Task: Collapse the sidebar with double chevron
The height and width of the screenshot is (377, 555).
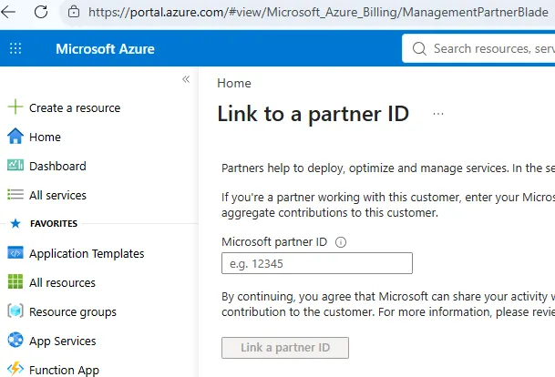Action: (x=186, y=79)
